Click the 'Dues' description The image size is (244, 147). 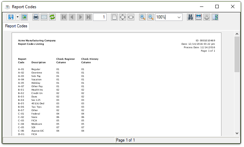click(34, 97)
